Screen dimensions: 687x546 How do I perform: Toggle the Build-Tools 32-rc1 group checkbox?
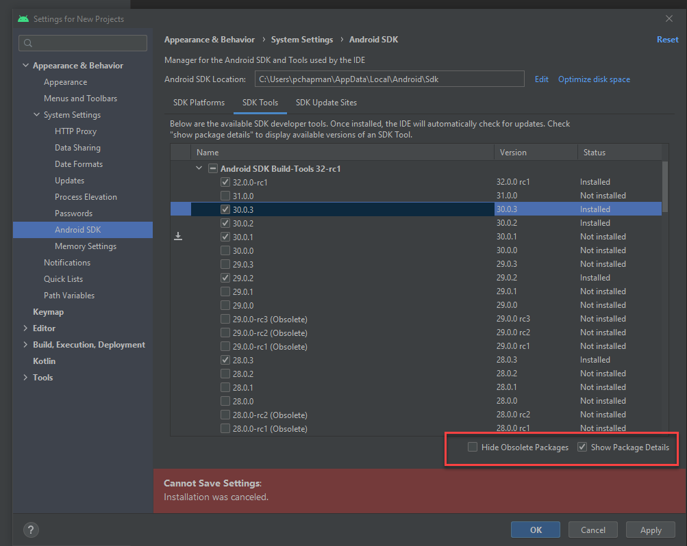pos(213,168)
